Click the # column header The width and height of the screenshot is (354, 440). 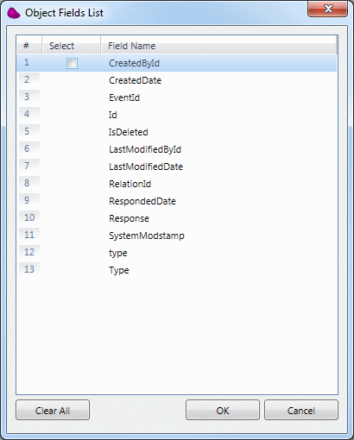click(29, 46)
